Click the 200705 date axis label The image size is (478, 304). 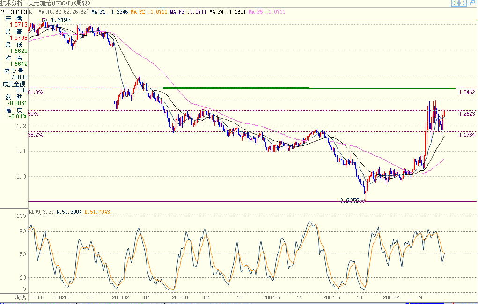331,297
